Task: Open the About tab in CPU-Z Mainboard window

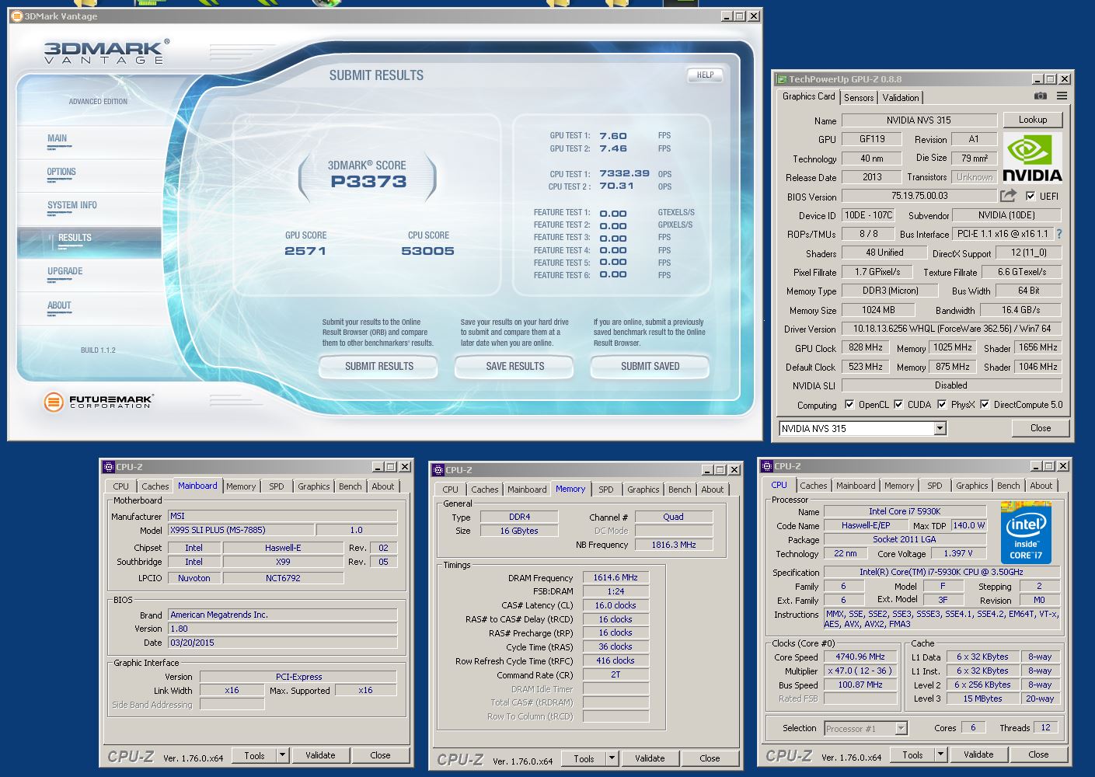Action: pos(382,486)
